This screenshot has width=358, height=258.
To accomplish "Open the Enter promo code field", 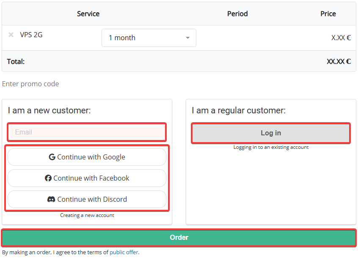I will [x=30, y=84].
